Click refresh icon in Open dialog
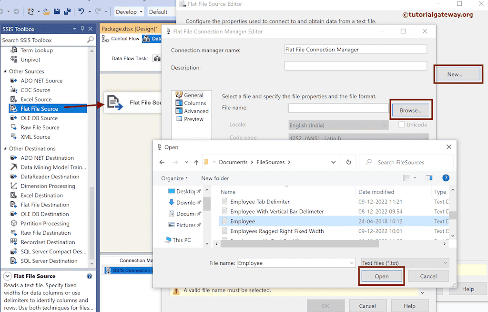 [x=348, y=162]
